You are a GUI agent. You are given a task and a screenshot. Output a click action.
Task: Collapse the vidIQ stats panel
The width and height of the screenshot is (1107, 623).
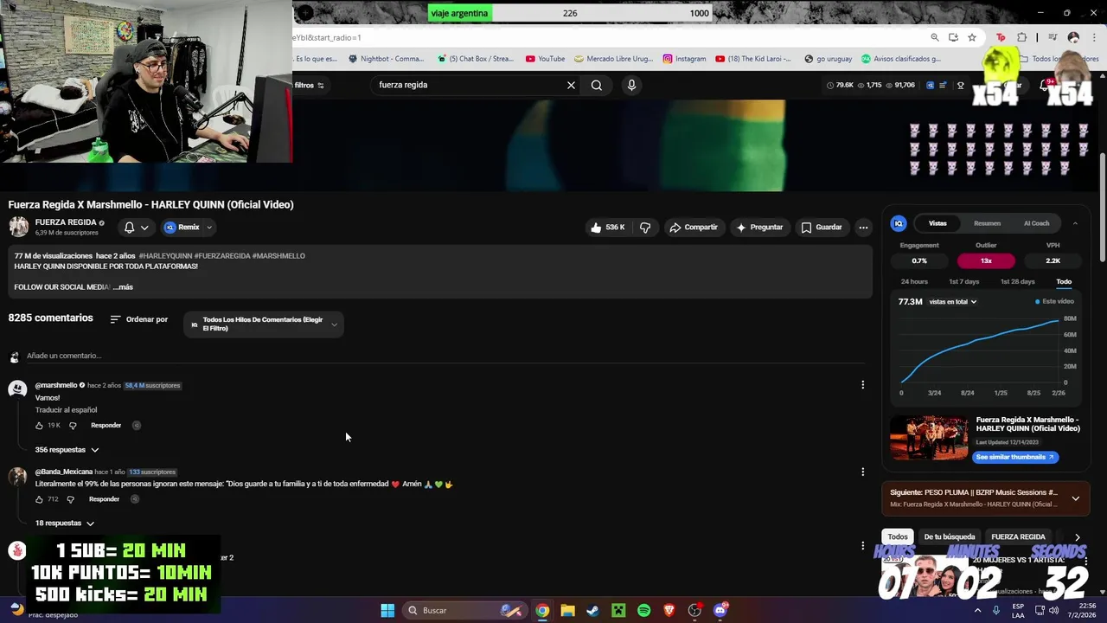(x=1075, y=223)
